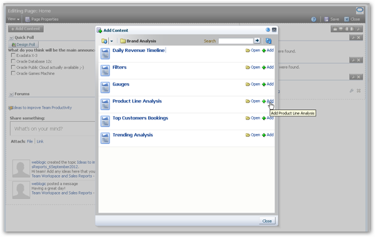Open the View menu

13,19
